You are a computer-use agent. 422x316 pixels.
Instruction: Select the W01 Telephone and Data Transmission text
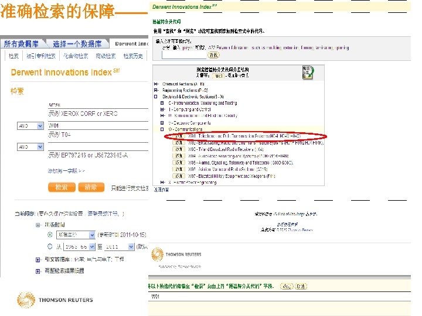[x=244, y=136]
